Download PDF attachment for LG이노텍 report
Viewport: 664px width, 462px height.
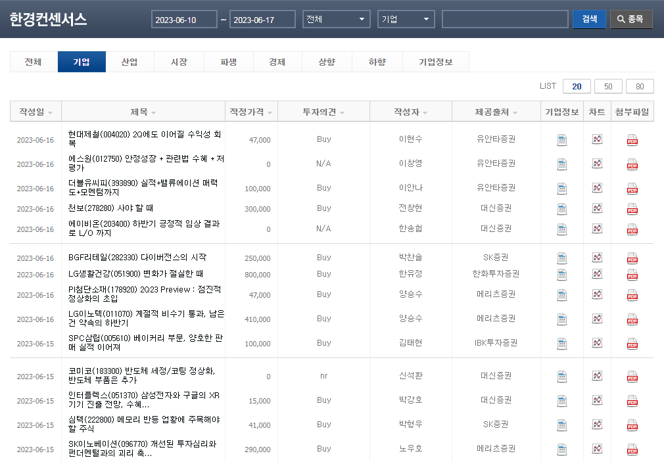(x=632, y=319)
